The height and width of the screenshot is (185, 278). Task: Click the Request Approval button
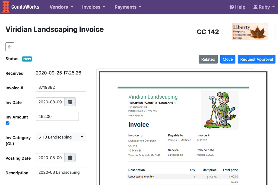point(256,59)
